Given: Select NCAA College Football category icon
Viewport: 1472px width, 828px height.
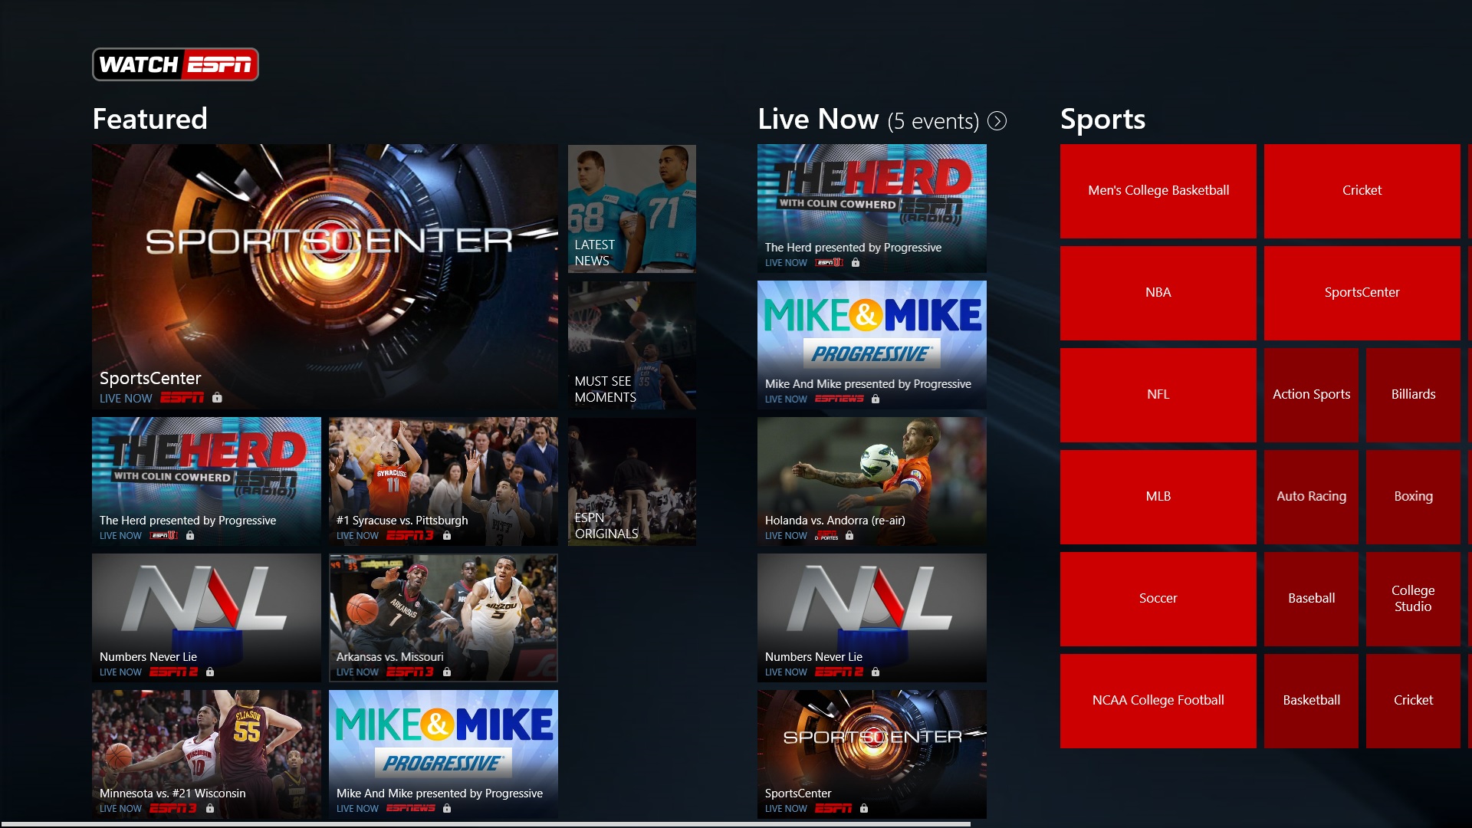Looking at the screenshot, I should 1158,698.
